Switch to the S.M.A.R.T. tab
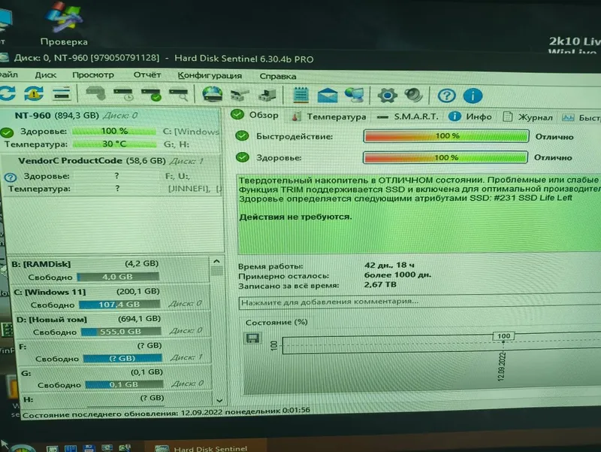 coord(408,117)
